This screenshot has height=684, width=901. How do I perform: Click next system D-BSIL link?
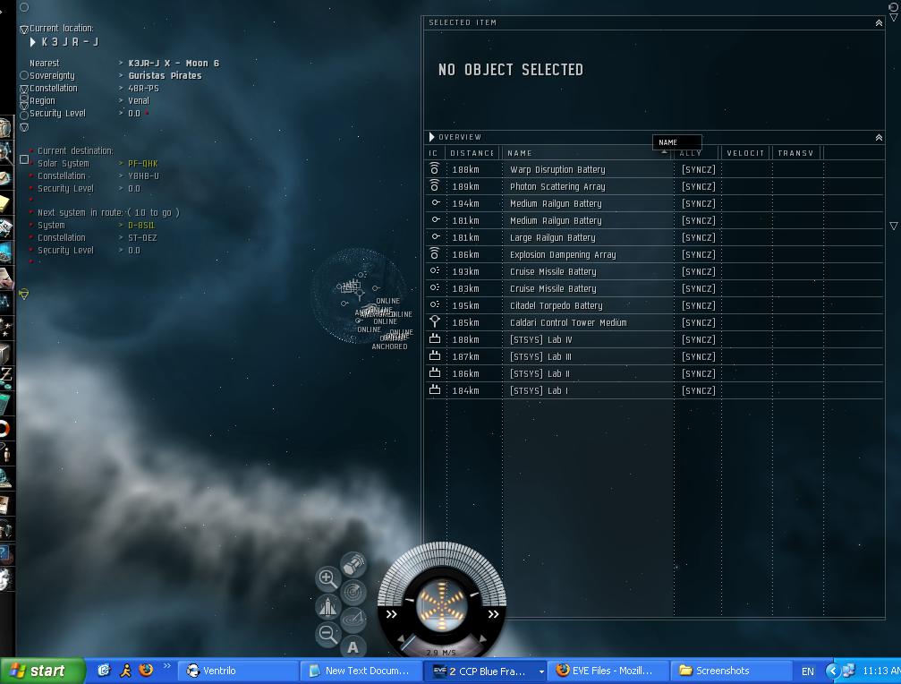pyautogui.click(x=141, y=226)
